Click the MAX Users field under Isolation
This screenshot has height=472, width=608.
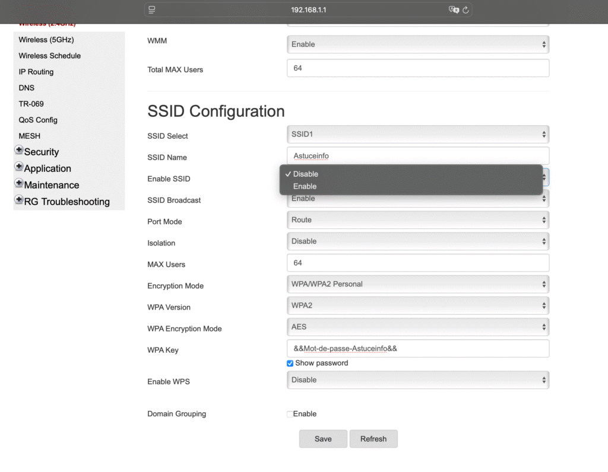point(418,263)
